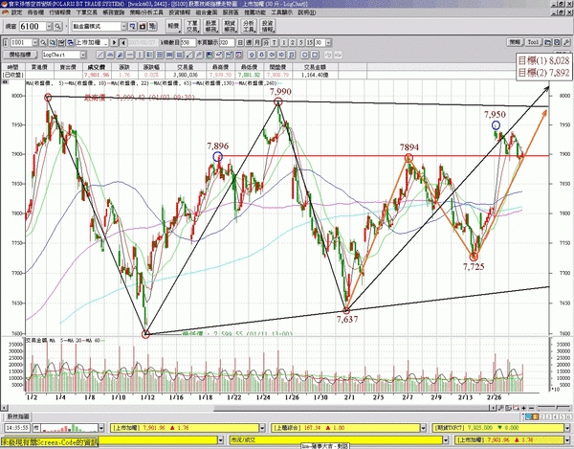Click the minus zoom icon by bottom scrollbar
574x449 pixels.
[532, 407]
